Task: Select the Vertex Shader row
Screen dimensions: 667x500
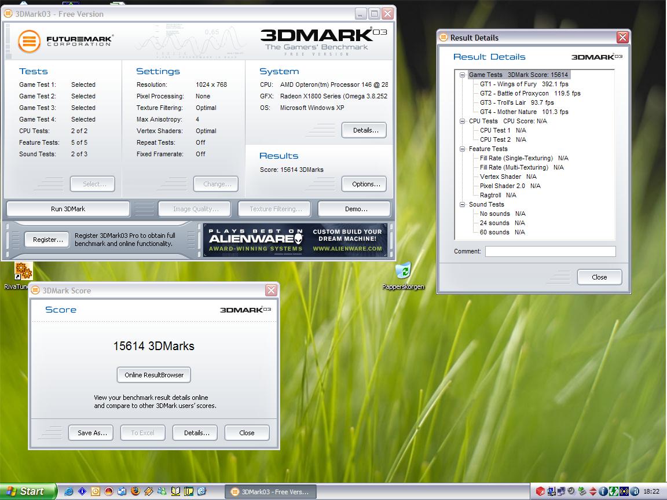Action: tap(508, 177)
